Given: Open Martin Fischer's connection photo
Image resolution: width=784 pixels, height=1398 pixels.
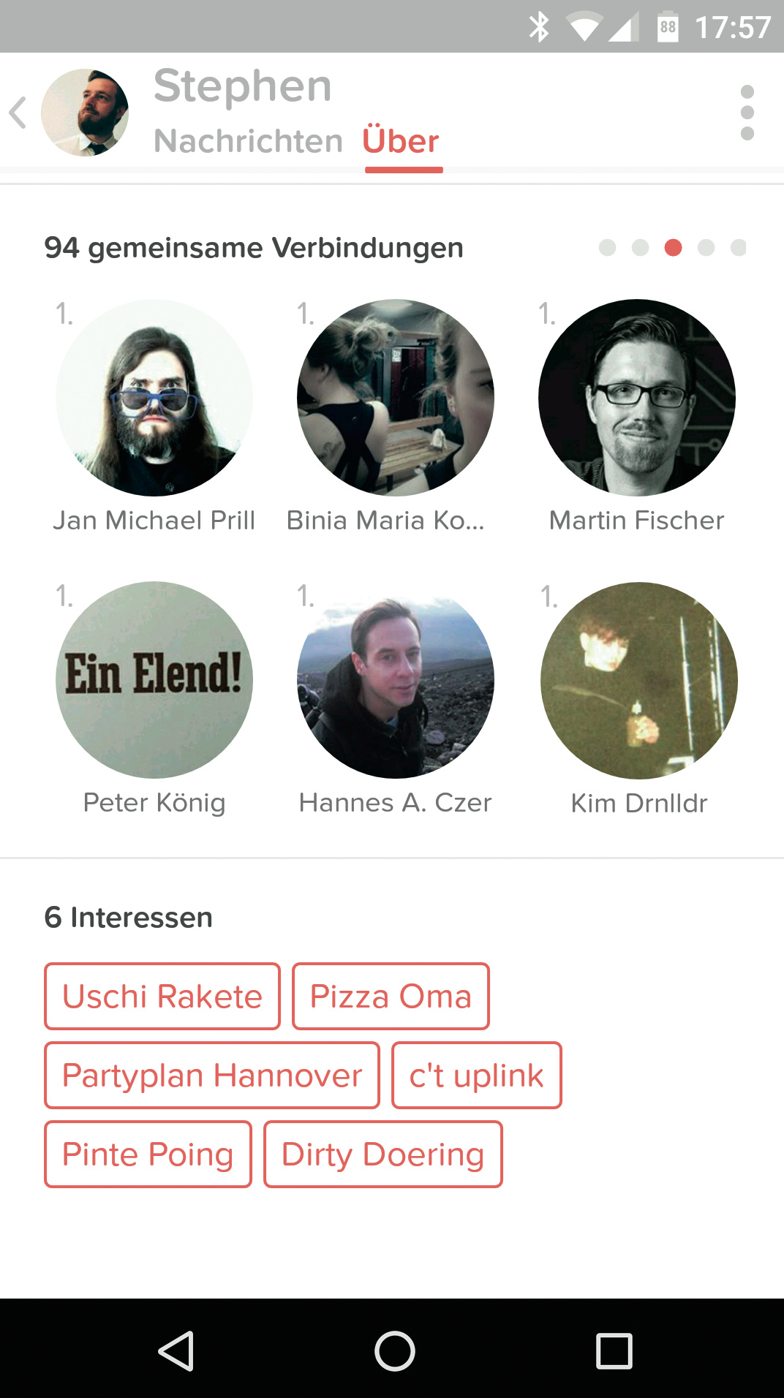Looking at the screenshot, I should [x=636, y=398].
